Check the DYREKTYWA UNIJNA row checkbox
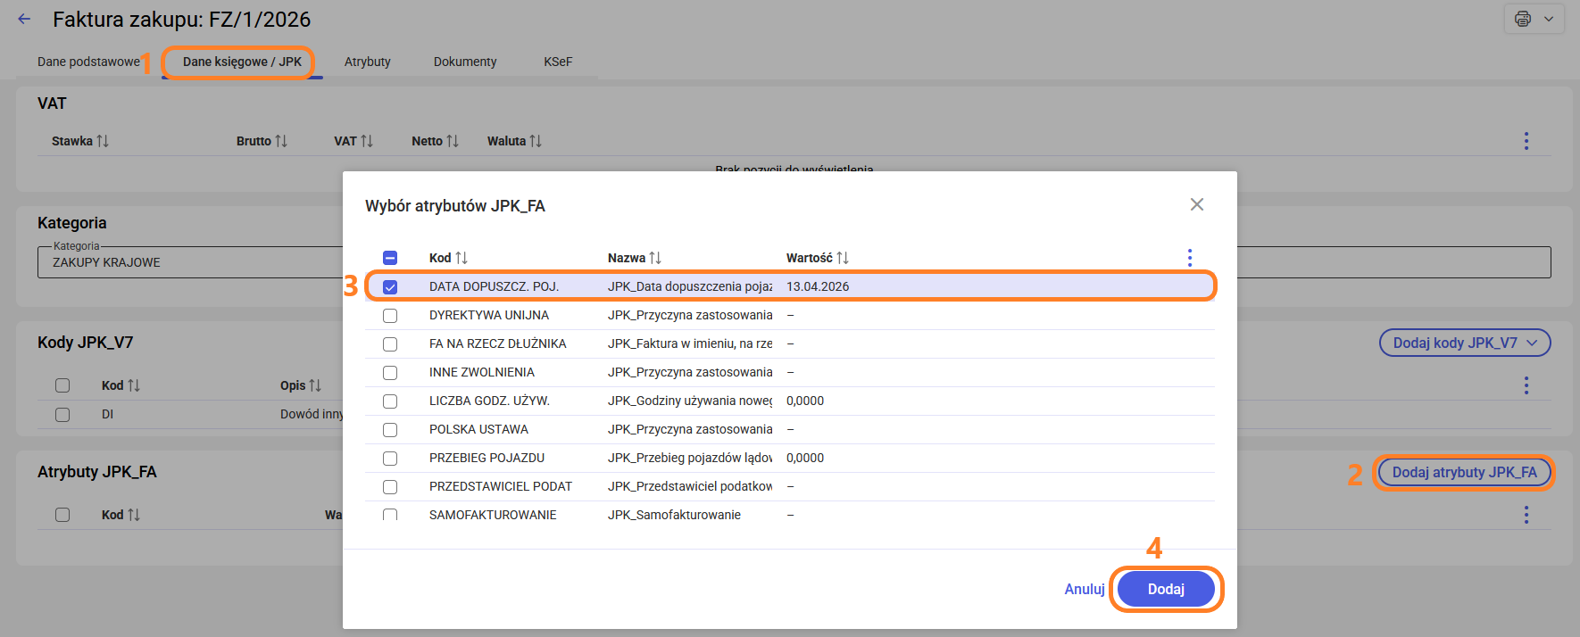The image size is (1580, 637). [x=390, y=316]
